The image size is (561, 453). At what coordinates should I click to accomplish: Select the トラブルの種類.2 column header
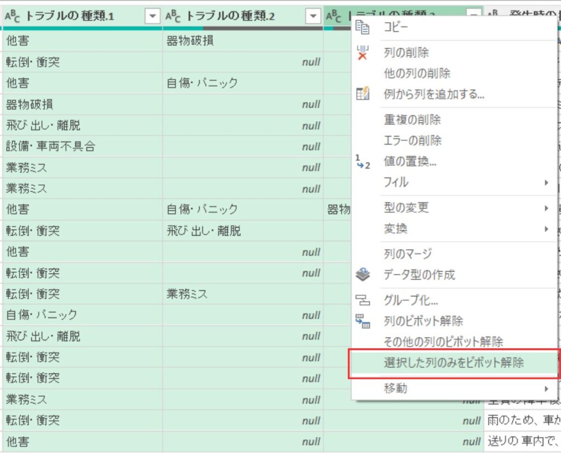pyautogui.click(x=243, y=16)
